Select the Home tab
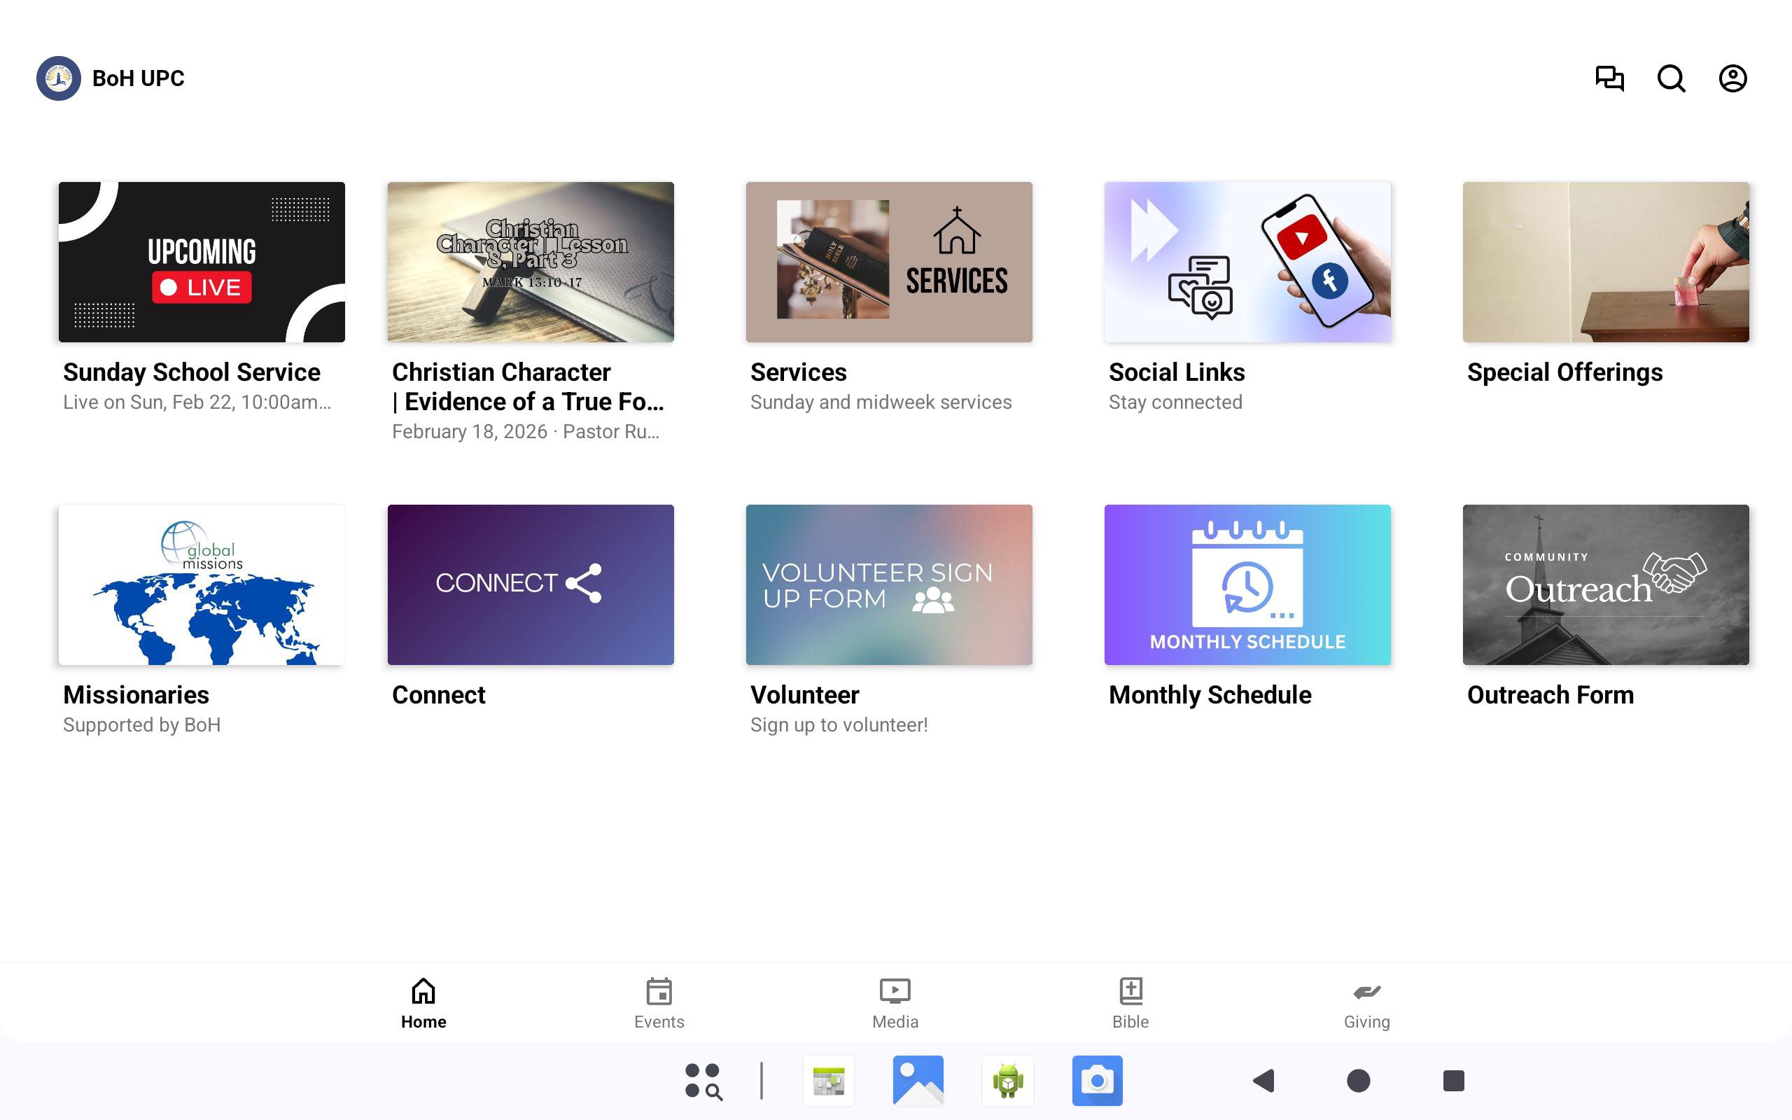The image size is (1792, 1120). click(x=423, y=1003)
